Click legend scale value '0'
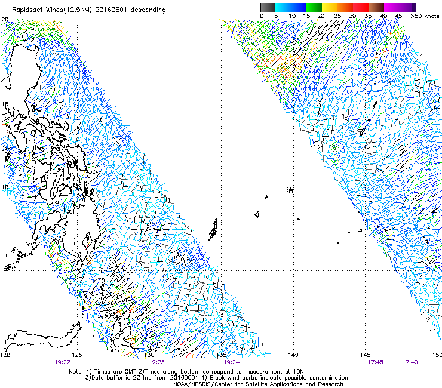This screenshot has width=442, height=388. point(262,16)
